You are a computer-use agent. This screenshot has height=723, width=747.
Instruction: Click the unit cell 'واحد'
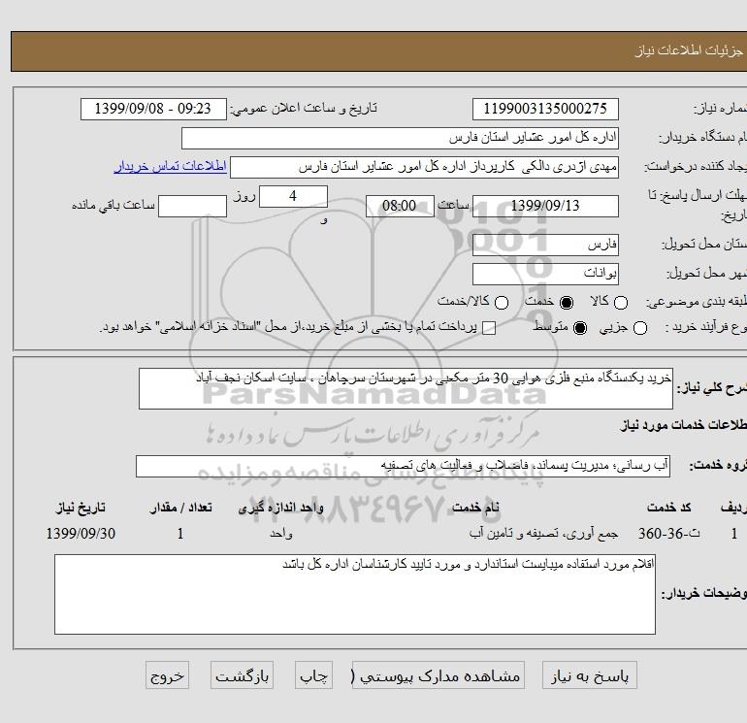[x=281, y=534]
